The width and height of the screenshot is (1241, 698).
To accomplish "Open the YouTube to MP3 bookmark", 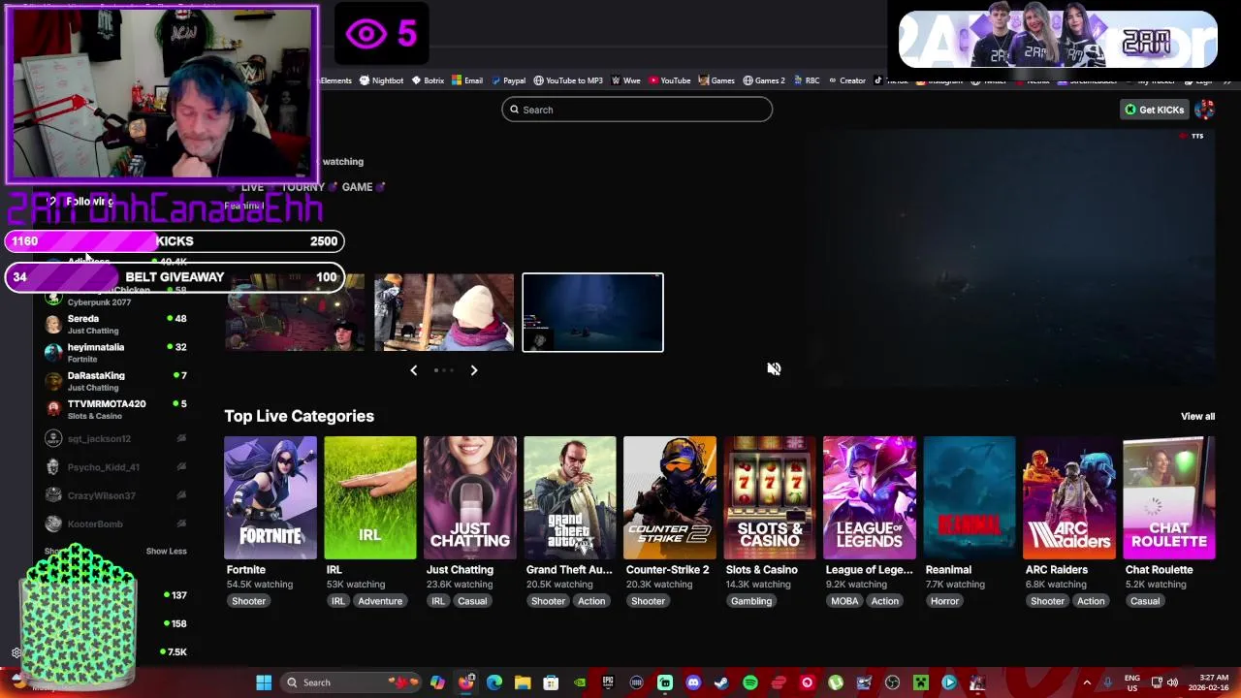I will click(568, 80).
